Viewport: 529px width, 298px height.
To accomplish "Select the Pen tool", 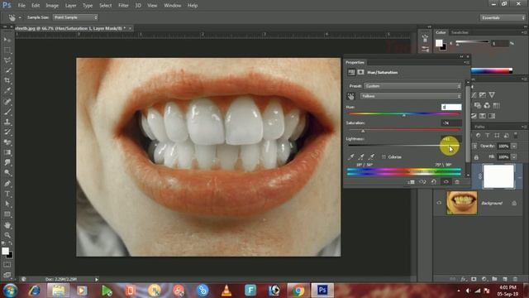I will (x=7, y=184).
